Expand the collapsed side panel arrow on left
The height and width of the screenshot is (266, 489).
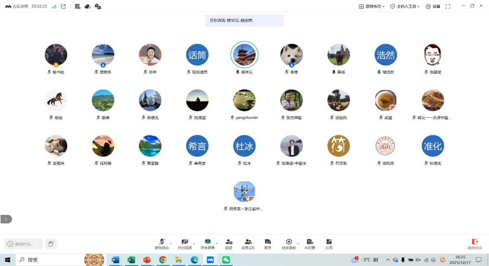click(6, 219)
